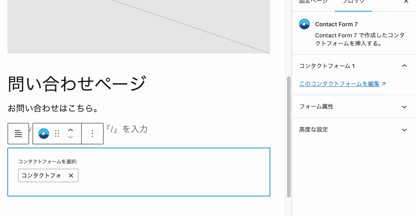Click the paragraph lines icon in block toolbar

pos(18,133)
